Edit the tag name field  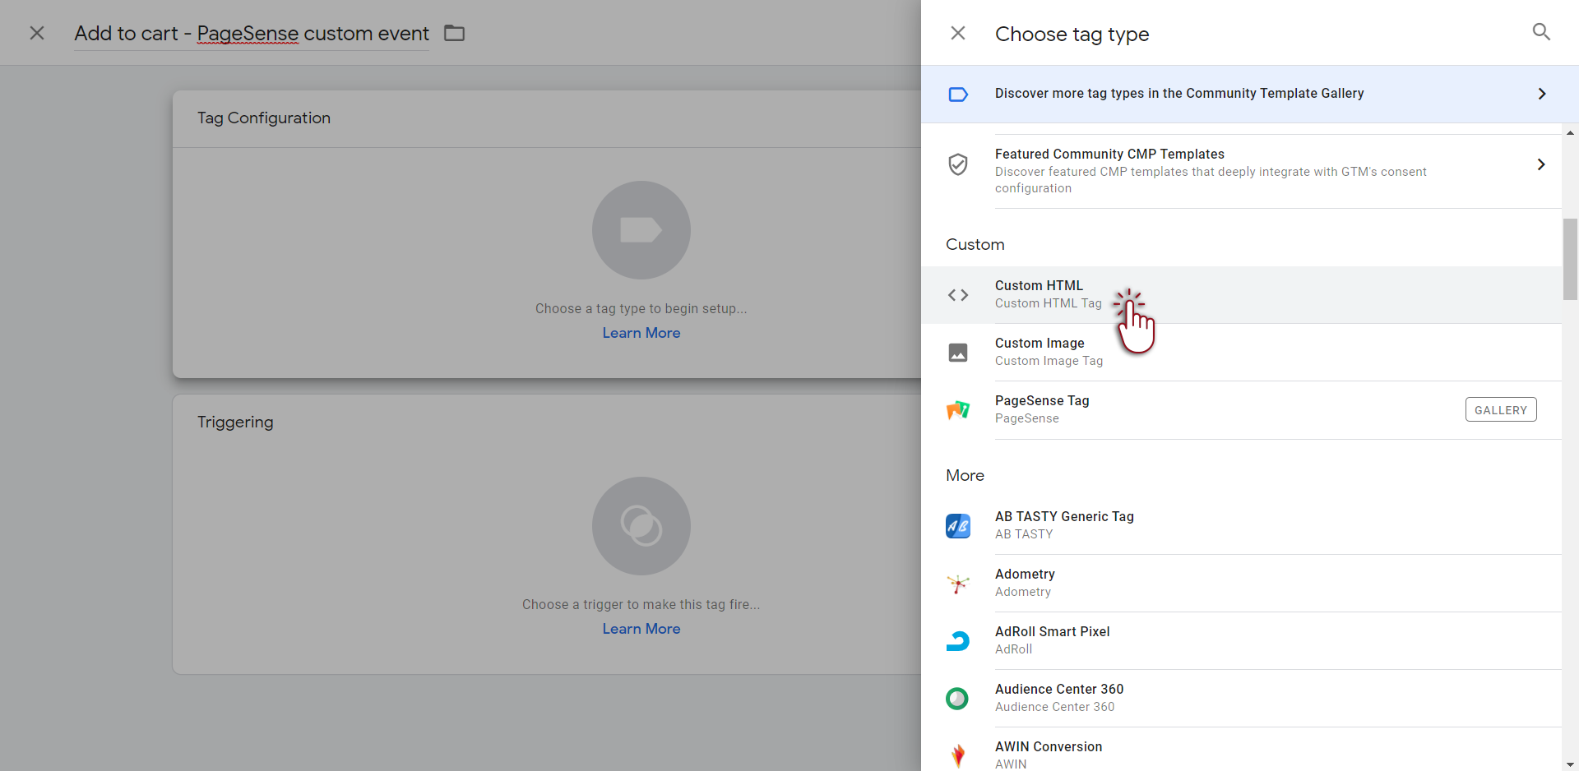coord(252,34)
